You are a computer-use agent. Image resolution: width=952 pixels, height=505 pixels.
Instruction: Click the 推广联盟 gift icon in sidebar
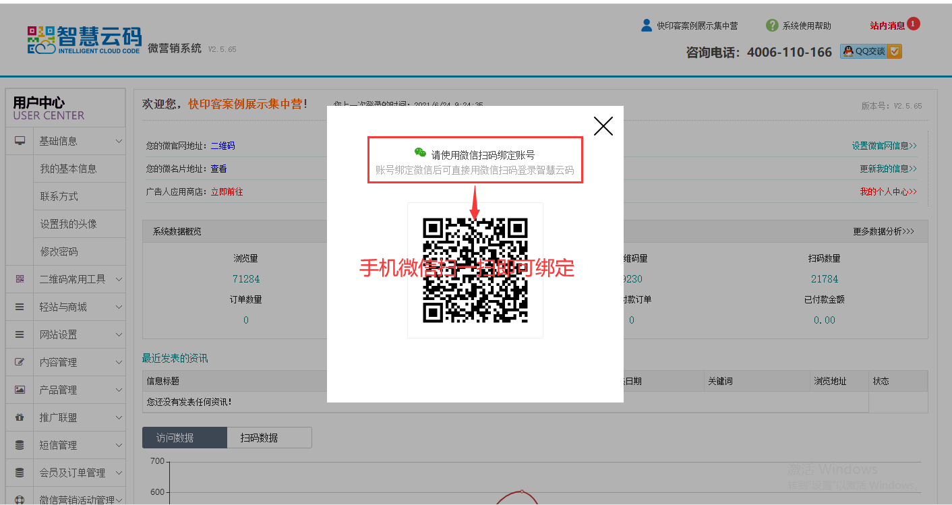(x=20, y=417)
